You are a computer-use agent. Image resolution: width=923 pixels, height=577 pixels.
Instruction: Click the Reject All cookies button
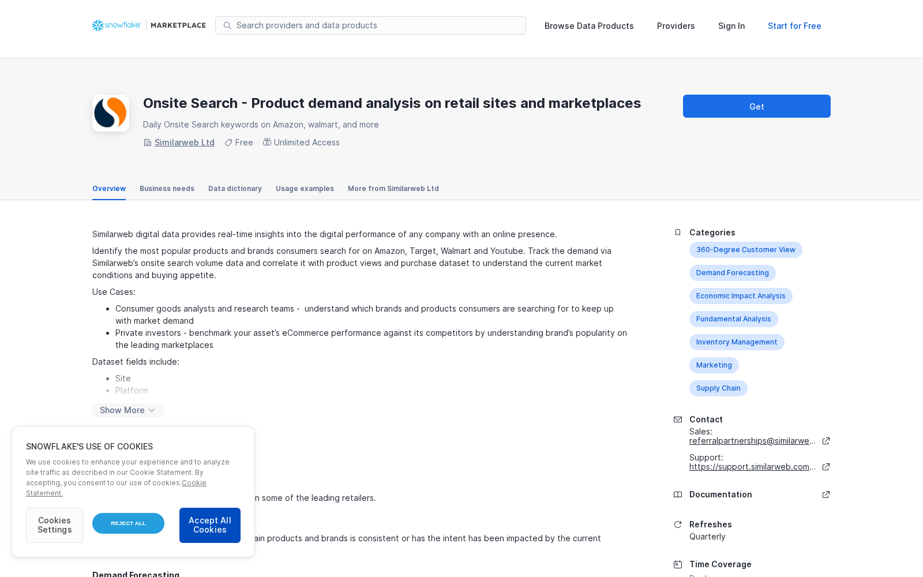tap(128, 523)
